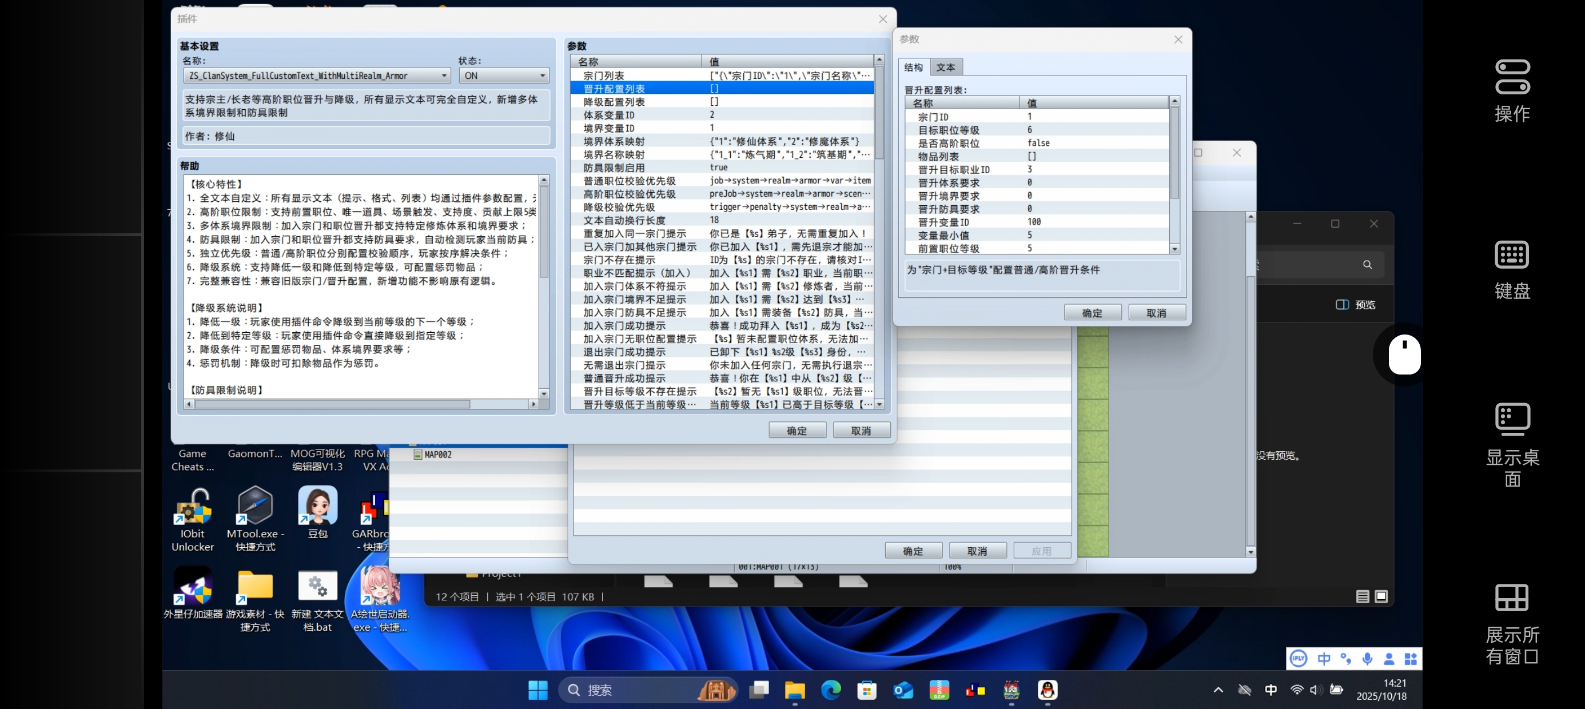The height and width of the screenshot is (709, 1585).
Task: Open 外星仔加速器 desktop icon
Action: click(x=193, y=594)
